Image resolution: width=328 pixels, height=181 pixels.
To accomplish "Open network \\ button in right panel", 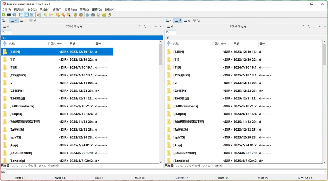I will [197, 20].
